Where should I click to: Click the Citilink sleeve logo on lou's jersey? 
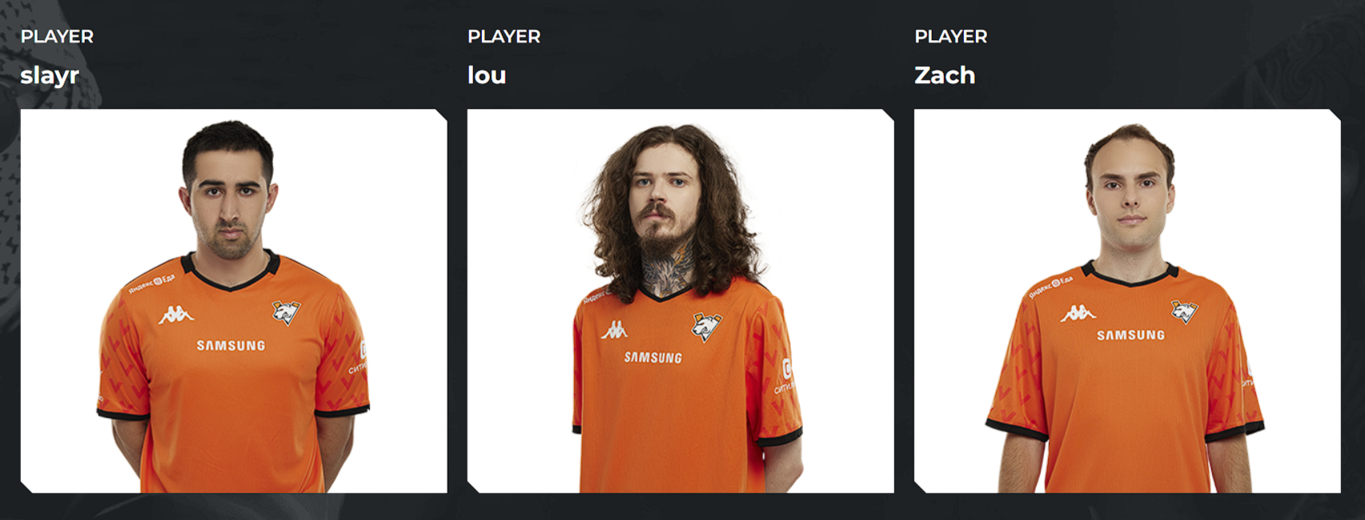coord(784,376)
